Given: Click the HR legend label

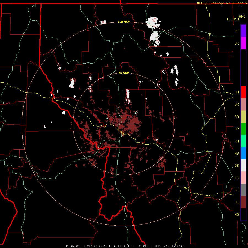Looking at the screenshot, I should (x=236, y=129).
